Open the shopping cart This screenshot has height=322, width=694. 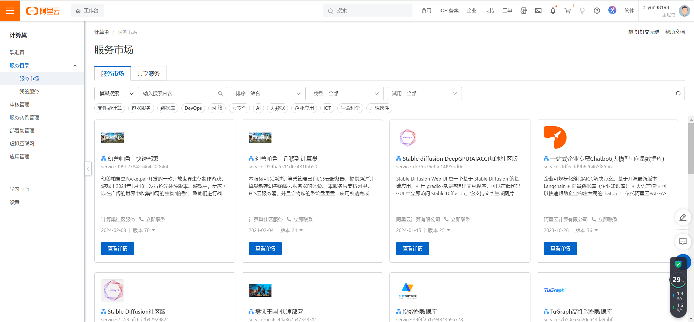coord(568,11)
